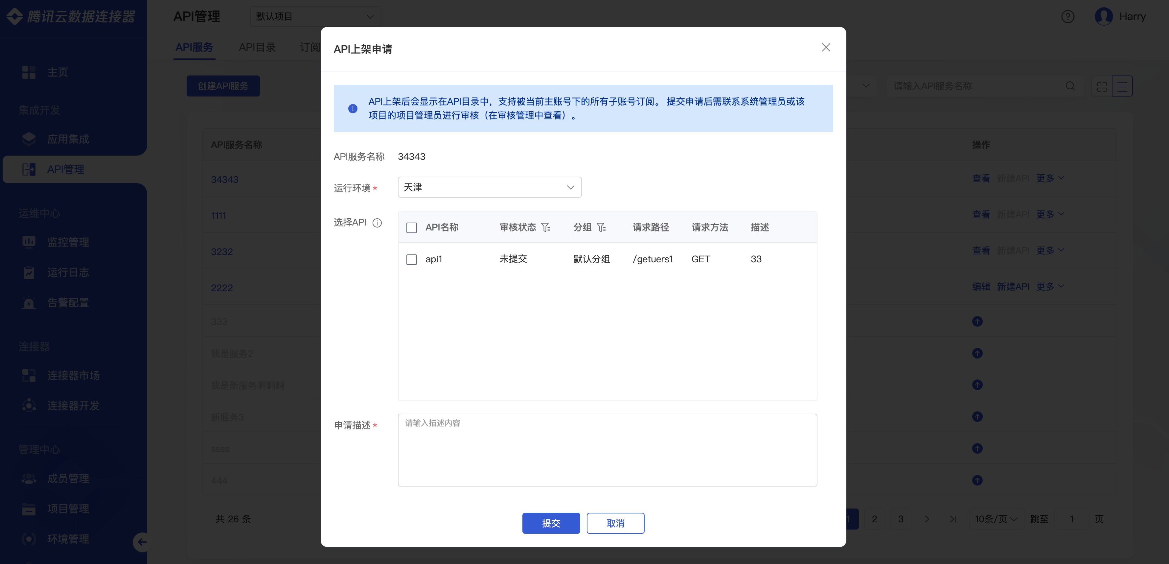
Task: Click the 默认分组 cell for api1
Action: (591, 259)
